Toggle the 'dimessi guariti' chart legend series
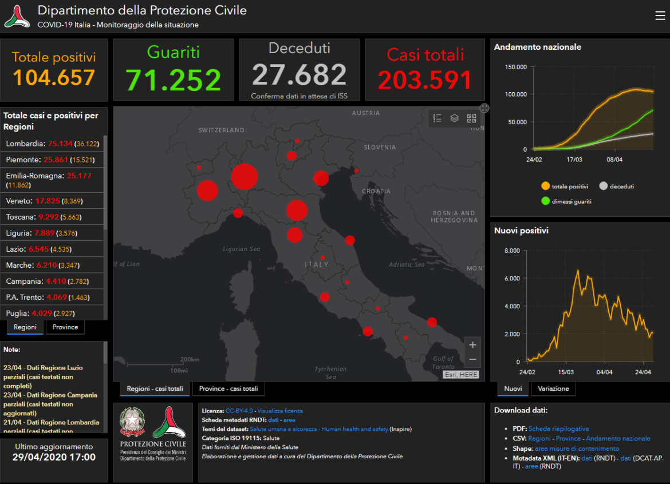The width and height of the screenshot is (670, 484). click(x=566, y=201)
